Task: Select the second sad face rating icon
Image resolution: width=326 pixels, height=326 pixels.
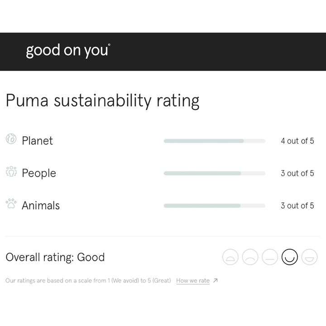Action: coord(250,257)
